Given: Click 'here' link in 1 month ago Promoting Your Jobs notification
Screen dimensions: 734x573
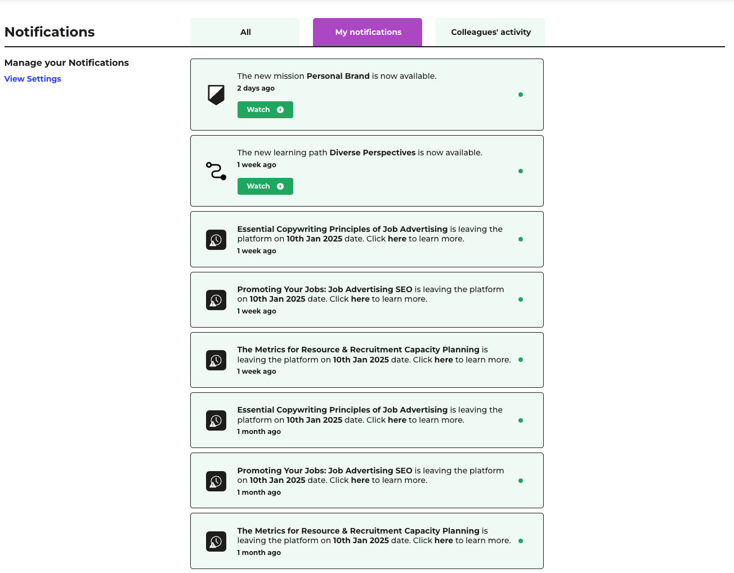Looking at the screenshot, I should (x=360, y=480).
